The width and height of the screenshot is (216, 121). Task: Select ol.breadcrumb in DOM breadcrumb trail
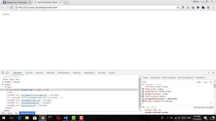tap(27, 113)
